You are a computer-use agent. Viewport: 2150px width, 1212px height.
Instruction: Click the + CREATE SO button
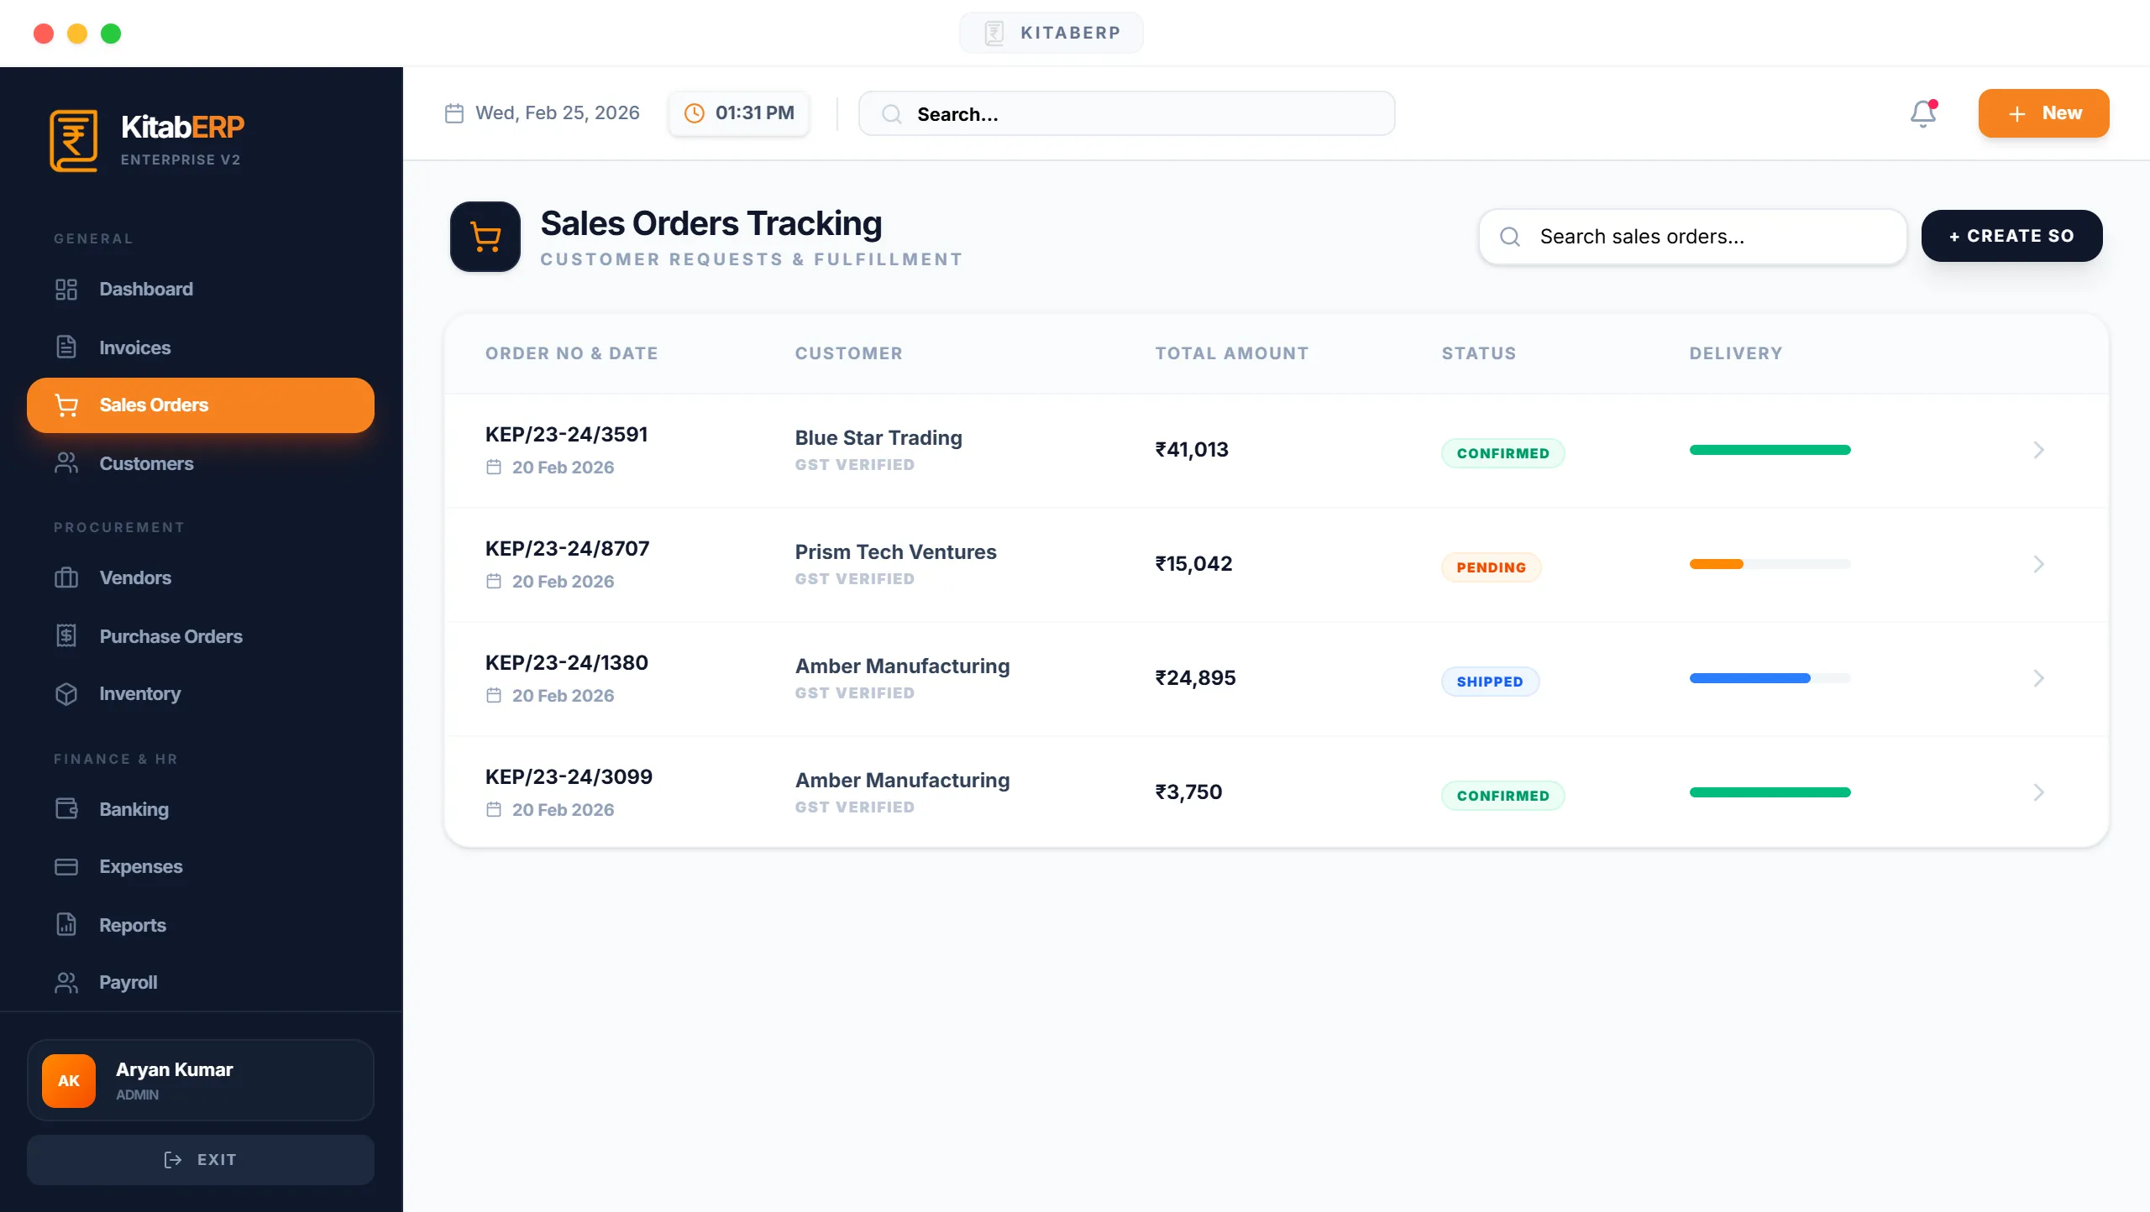pos(2012,236)
